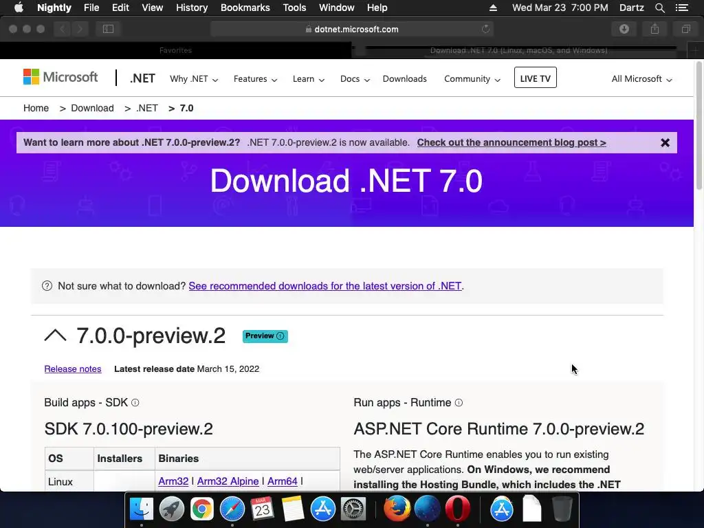The image size is (704, 528).
Task: Click info icon next to Run apps - Runtime
Action: click(x=459, y=403)
